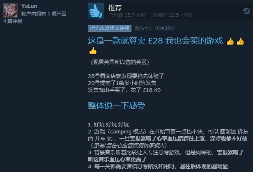Image resolution: width=253 pixels, height=172 pixels.
Task: Click the headline '这是一款就算卖 £28 我也会买的游戏'
Action: 155,41
